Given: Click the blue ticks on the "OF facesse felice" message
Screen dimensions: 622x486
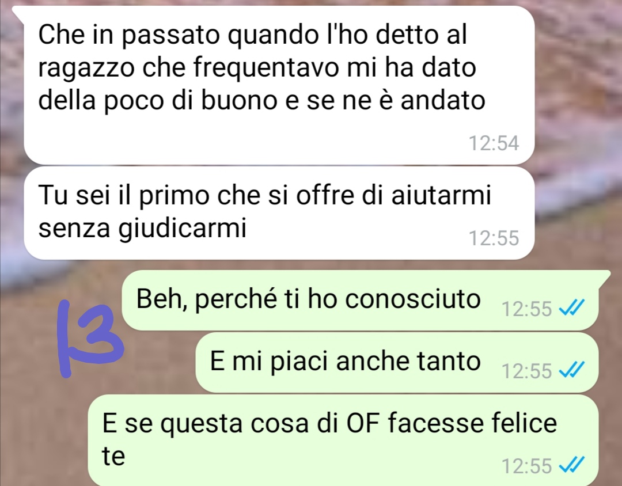Looking at the screenshot, I should click(572, 464).
